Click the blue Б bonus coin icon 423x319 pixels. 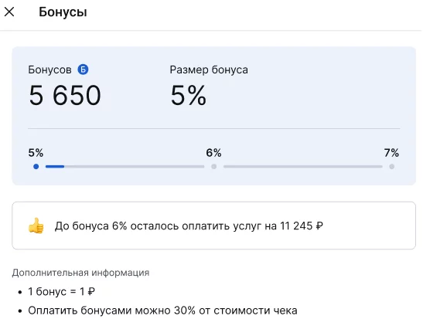tap(83, 70)
